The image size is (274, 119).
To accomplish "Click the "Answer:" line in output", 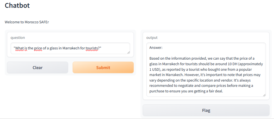I will pyautogui.click(x=156, y=47).
